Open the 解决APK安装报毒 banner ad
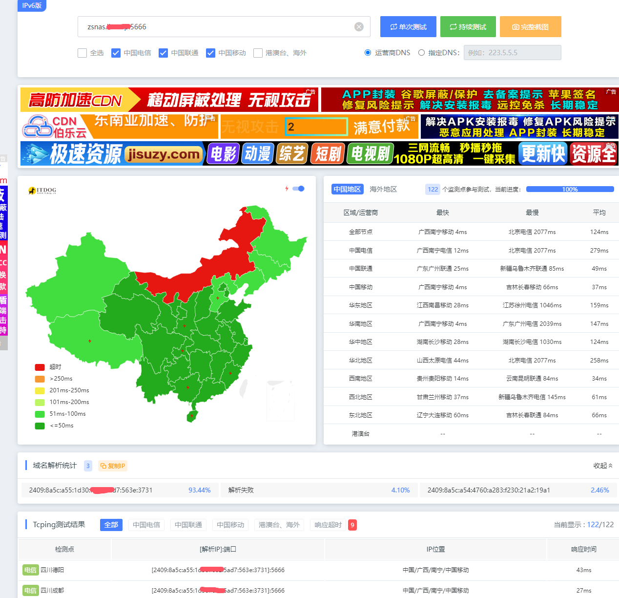Viewport: 619px width, 598px height. pos(519,127)
